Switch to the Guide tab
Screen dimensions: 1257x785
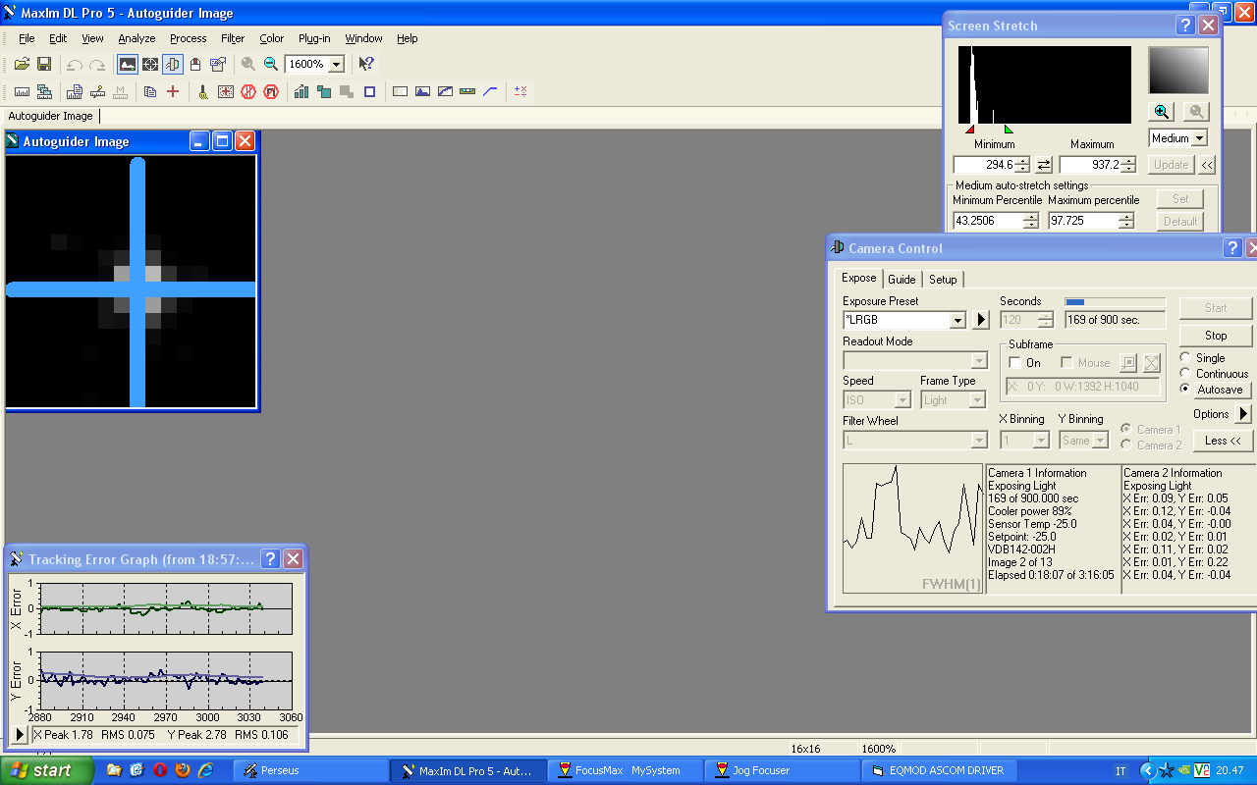pos(902,280)
